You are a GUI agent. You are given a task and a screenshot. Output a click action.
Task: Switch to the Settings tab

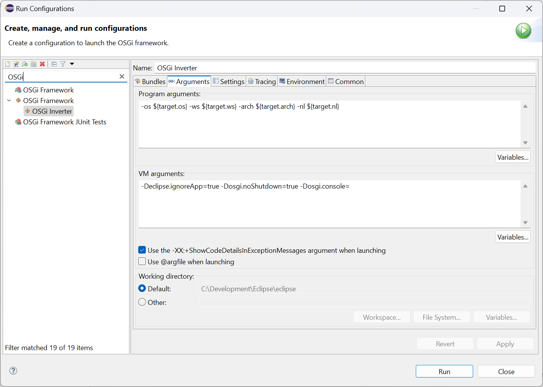(x=229, y=81)
